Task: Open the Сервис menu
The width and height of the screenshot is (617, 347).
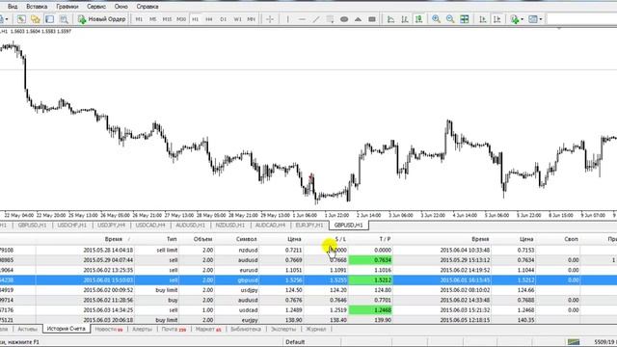Action: (x=96, y=7)
